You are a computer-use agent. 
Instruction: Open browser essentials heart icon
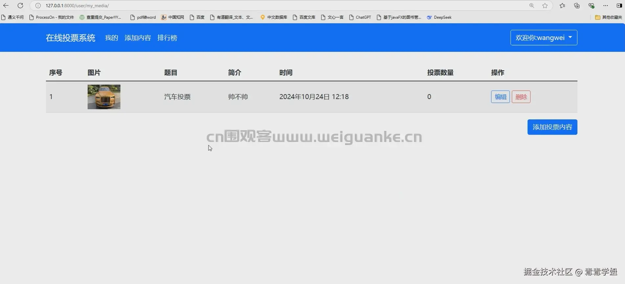tap(591, 6)
